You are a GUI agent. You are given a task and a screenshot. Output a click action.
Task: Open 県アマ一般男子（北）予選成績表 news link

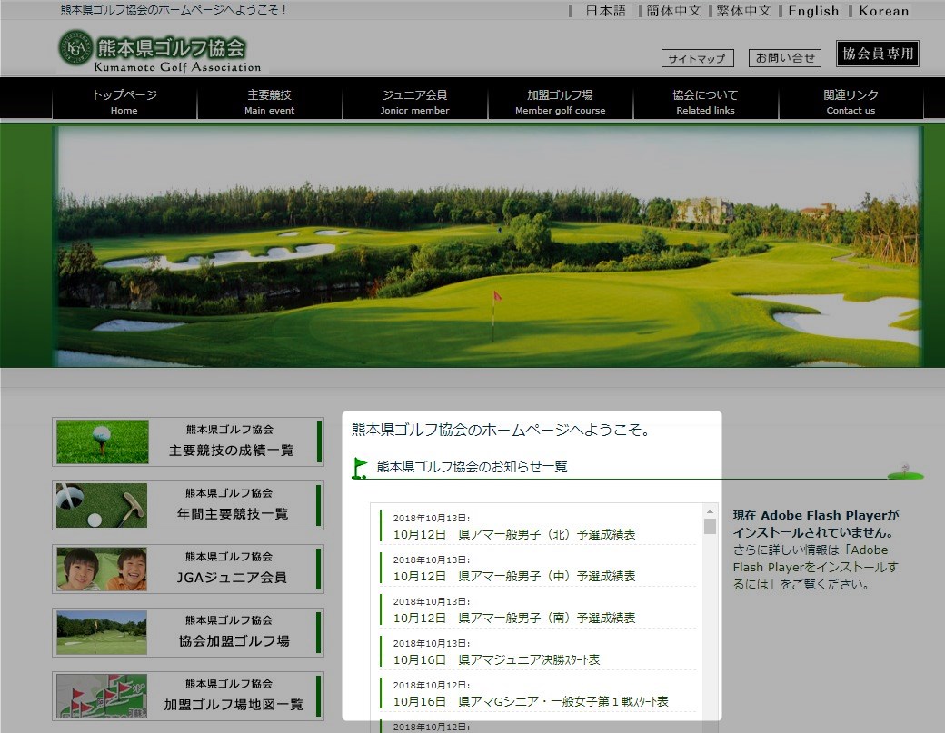(x=514, y=534)
